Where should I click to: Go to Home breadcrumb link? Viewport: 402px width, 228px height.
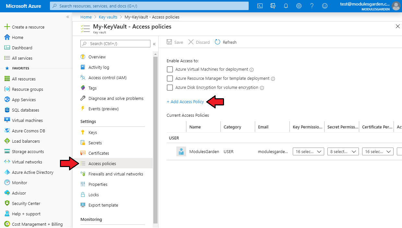(x=86, y=17)
